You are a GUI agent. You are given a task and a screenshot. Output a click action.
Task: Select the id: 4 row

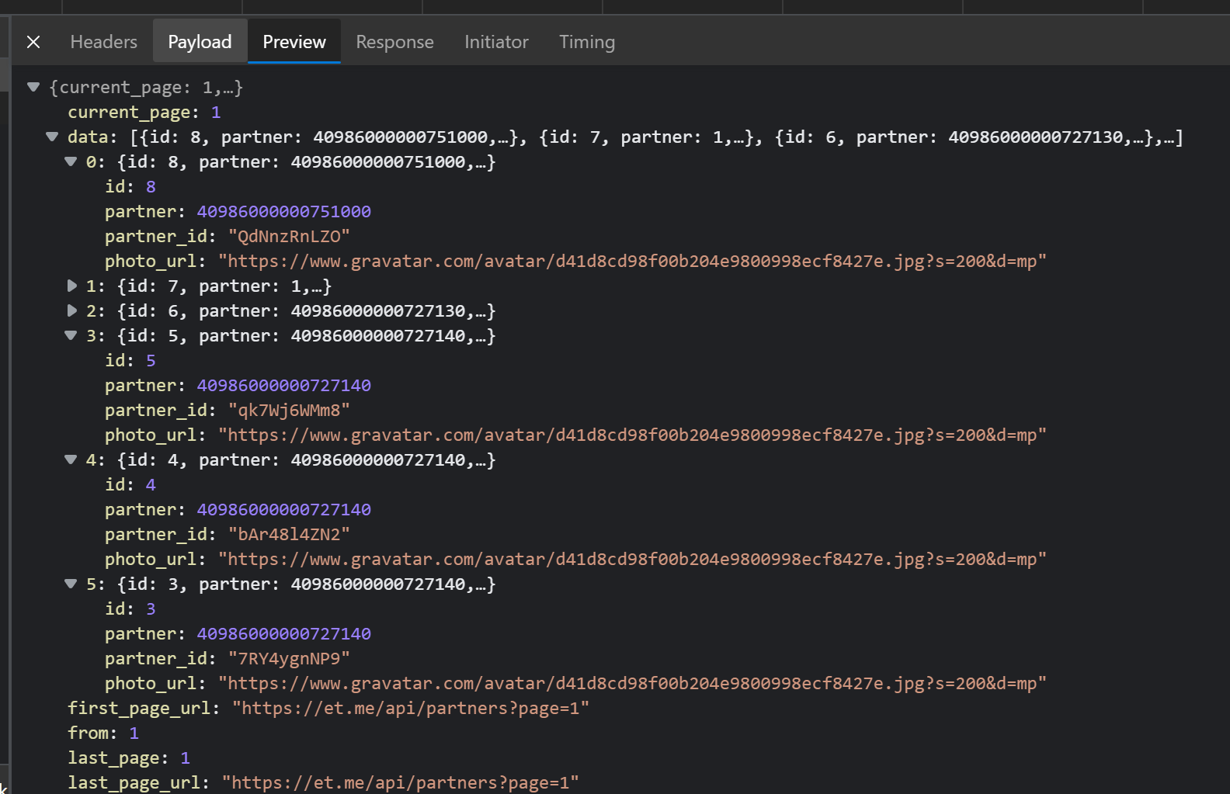click(130, 484)
